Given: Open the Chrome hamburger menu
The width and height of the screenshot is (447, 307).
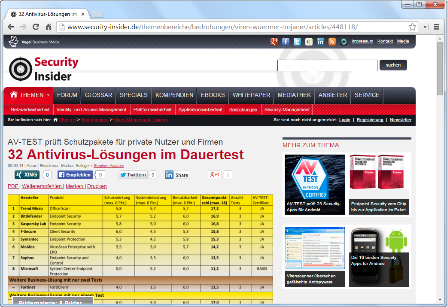Looking at the screenshot, I should pos(436,27).
